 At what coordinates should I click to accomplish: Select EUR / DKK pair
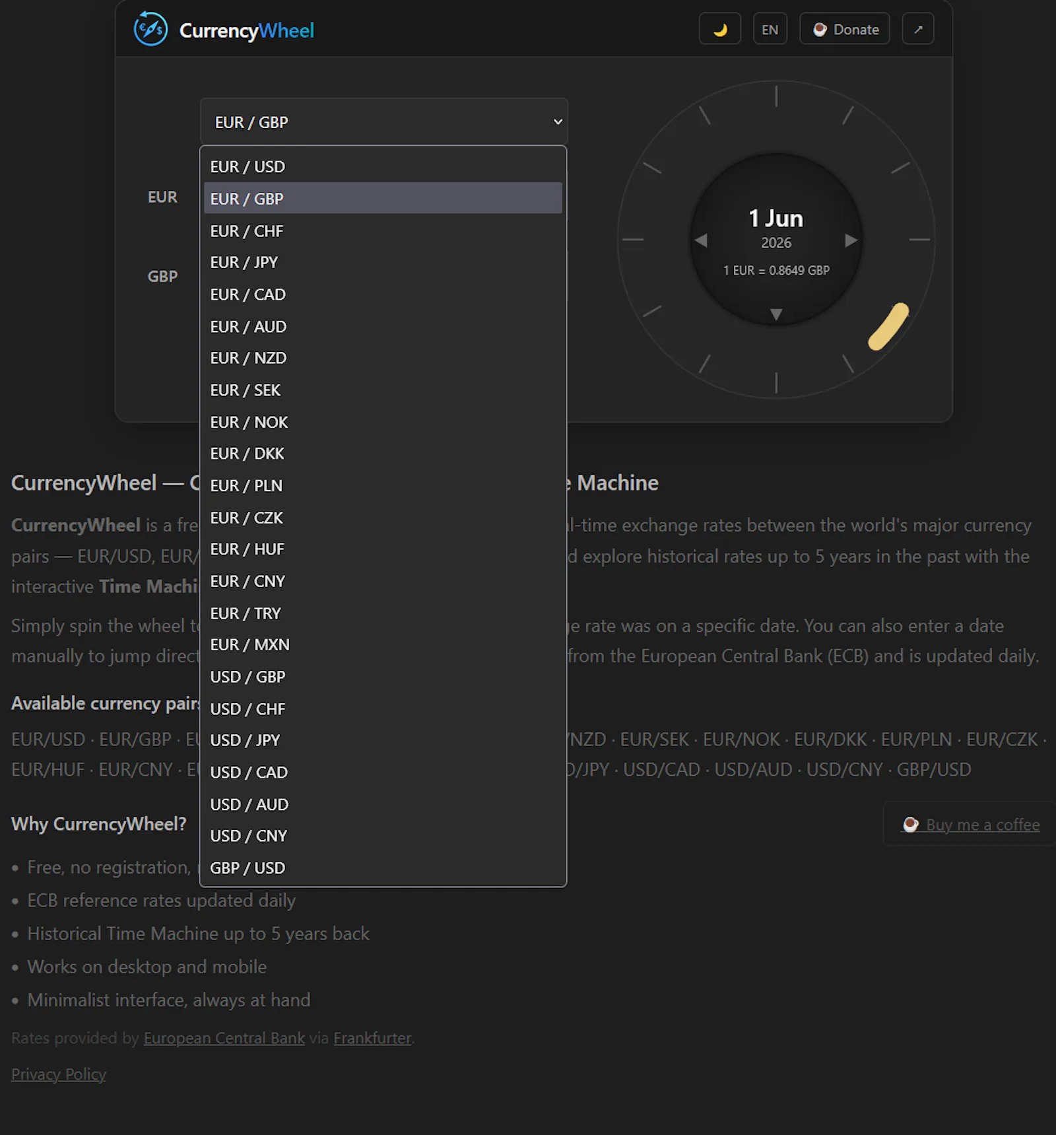tap(383, 454)
